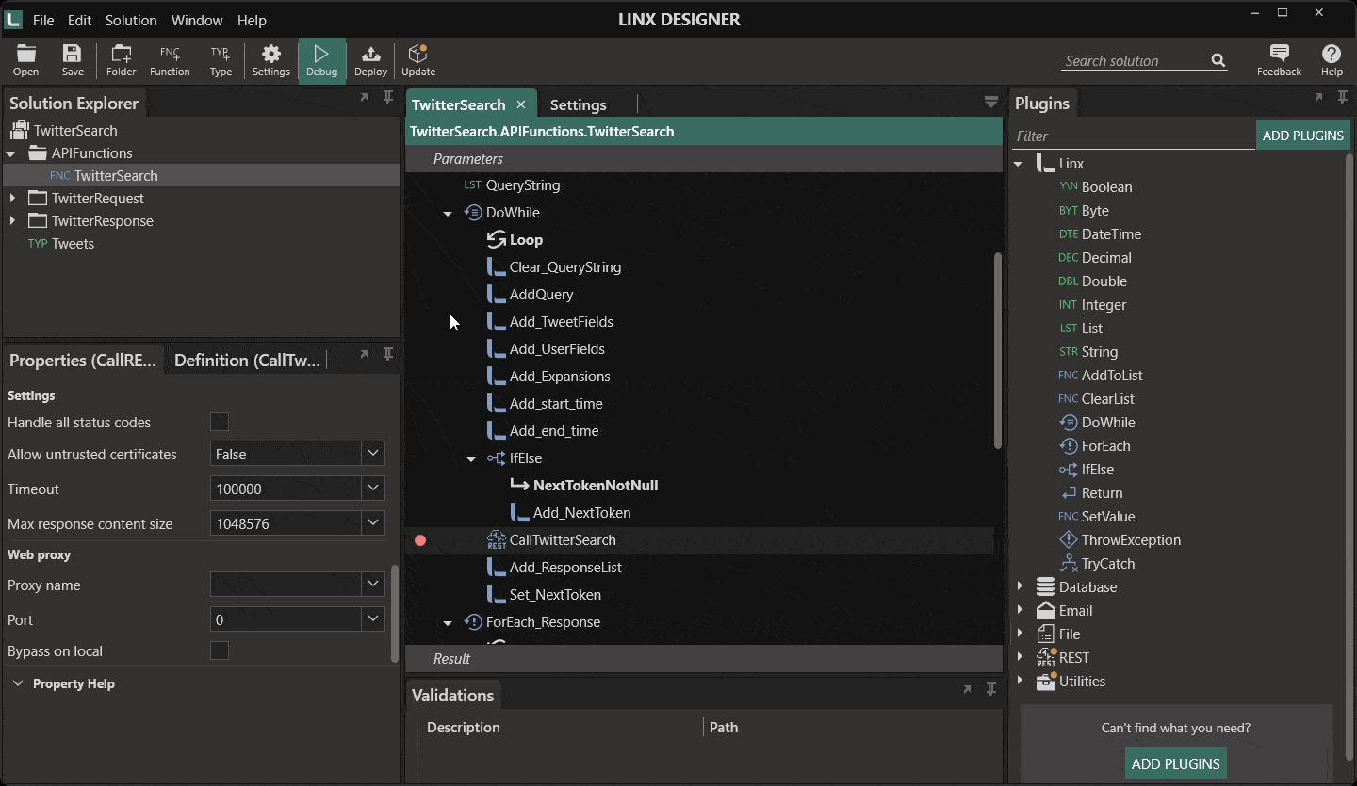Open the Help menu in menu bar

coord(252,20)
